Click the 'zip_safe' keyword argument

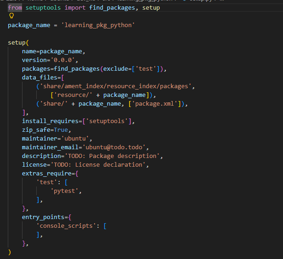pyautogui.click(x=36, y=130)
